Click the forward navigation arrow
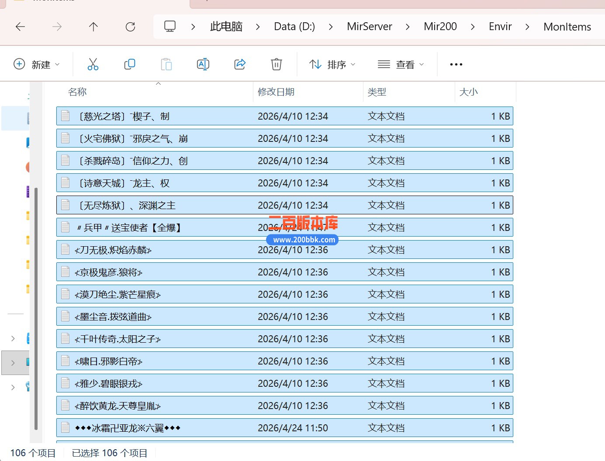This screenshot has width=605, height=461. coord(57,27)
